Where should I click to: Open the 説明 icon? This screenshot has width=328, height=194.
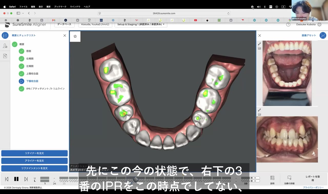[x=272, y=180]
